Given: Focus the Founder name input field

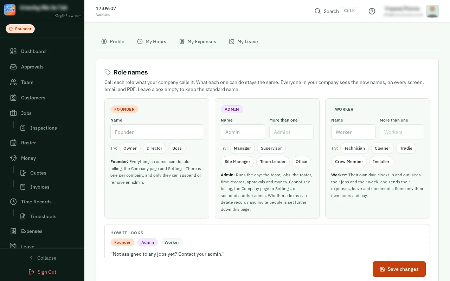Looking at the screenshot, I should point(157,132).
